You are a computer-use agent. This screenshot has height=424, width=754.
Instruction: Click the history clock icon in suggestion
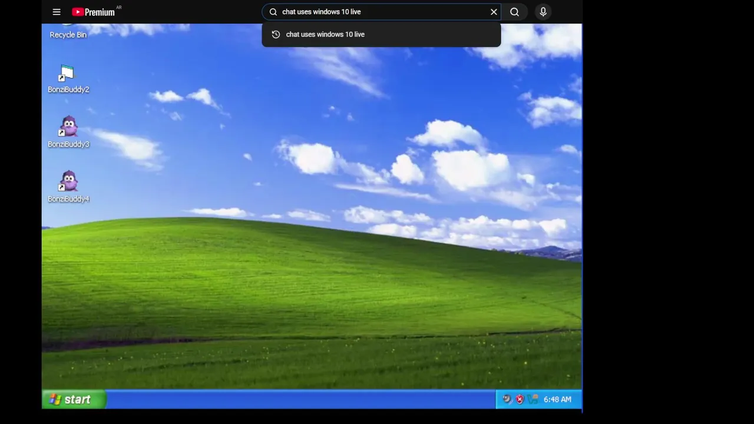pyautogui.click(x=276, y=34)
